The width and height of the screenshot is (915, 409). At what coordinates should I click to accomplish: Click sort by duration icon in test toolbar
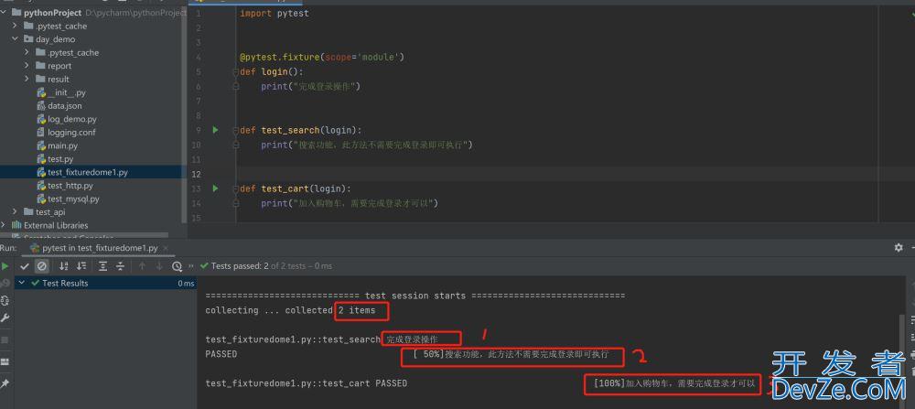(81, 266)
